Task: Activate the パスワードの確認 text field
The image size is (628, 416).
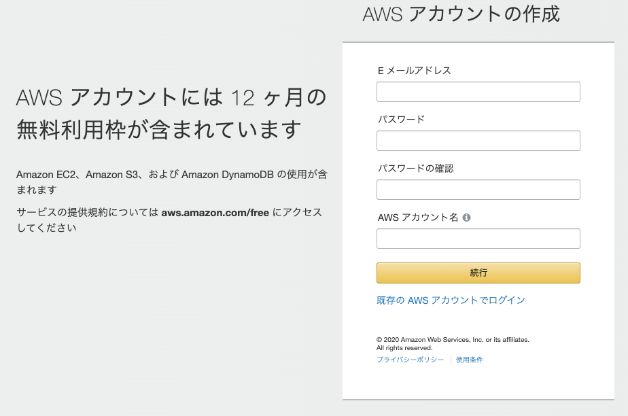Action: click(478, 190)
